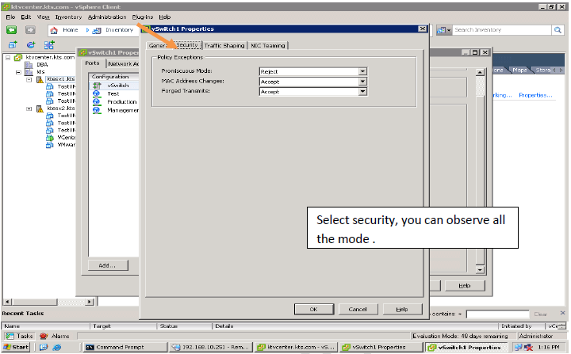Click Show Desktop quick launch icon
This screenshot has height=354, width=571.
44,347
